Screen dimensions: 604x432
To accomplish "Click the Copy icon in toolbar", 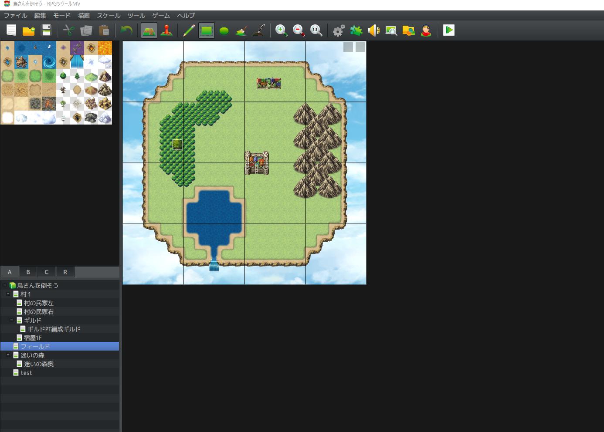I will click(86, 30).
